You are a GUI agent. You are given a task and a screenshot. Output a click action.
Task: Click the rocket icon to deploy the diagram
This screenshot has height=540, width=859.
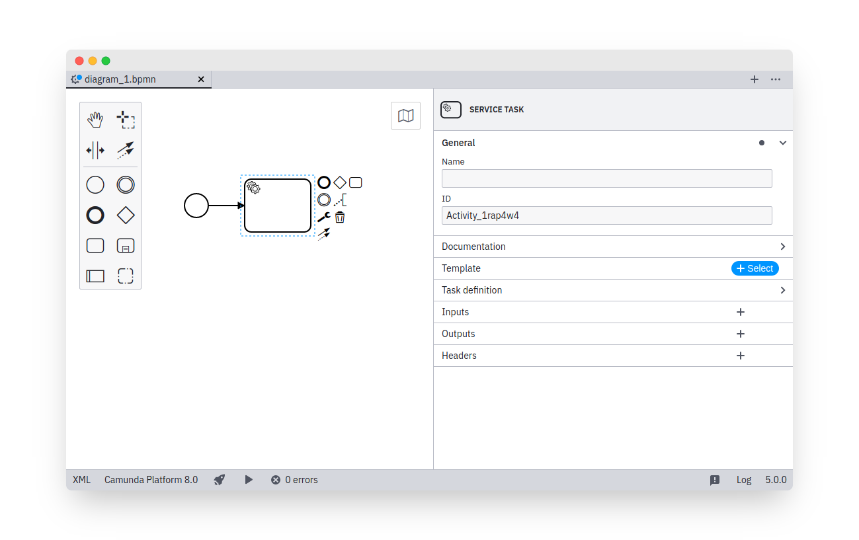(220, 480)
